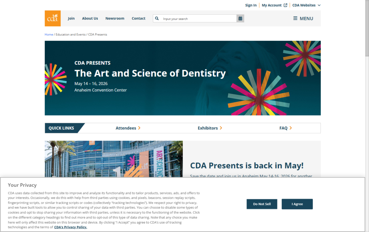369x232 pixels.
Task: Click the Do Not Sell button
Action: (x=262, y=204)
